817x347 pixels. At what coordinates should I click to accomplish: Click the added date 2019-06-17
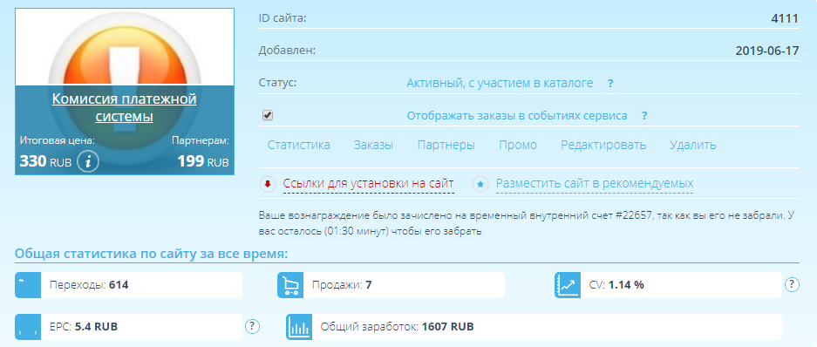pyautogui.click(x=767, y=51)
